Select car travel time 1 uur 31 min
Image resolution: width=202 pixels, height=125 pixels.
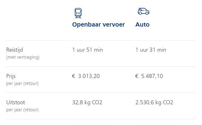(x=151, y=50)
